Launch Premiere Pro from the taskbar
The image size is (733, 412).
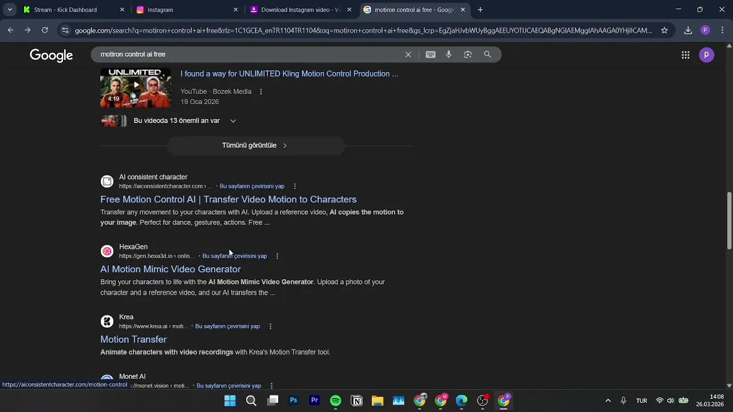pos(314,401)
